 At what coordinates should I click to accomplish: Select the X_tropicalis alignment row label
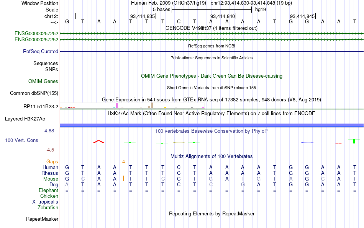(45, 202)
